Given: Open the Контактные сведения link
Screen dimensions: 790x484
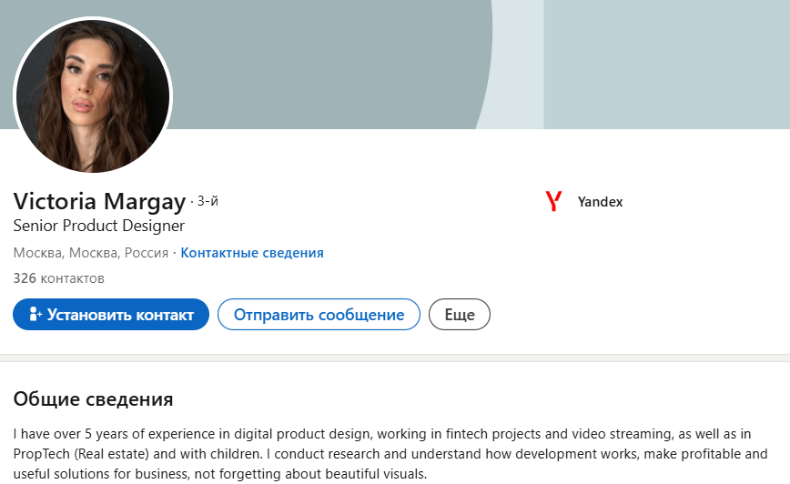Looking at the screenshot, I should point(252,253).
